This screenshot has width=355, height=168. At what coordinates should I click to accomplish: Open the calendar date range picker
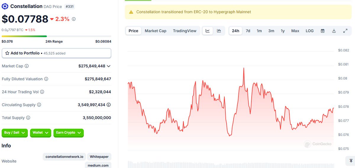coord(323,31)
